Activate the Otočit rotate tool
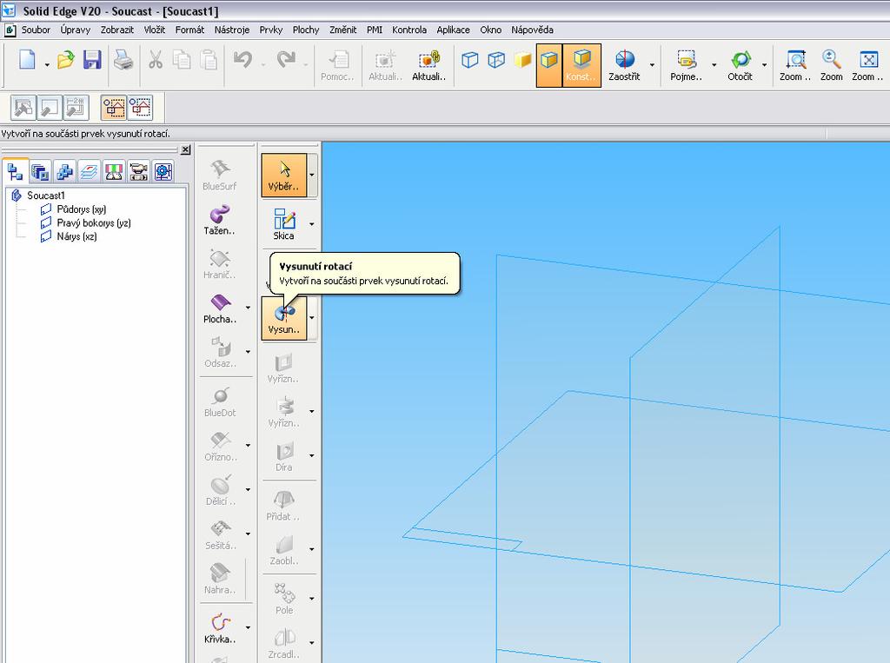890x663 pixels. click(741, 65)
